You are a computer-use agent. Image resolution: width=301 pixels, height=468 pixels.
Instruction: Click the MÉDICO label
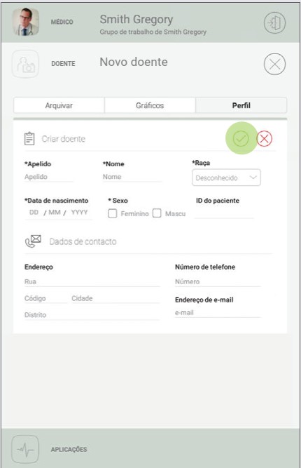[x=62, y=22]
